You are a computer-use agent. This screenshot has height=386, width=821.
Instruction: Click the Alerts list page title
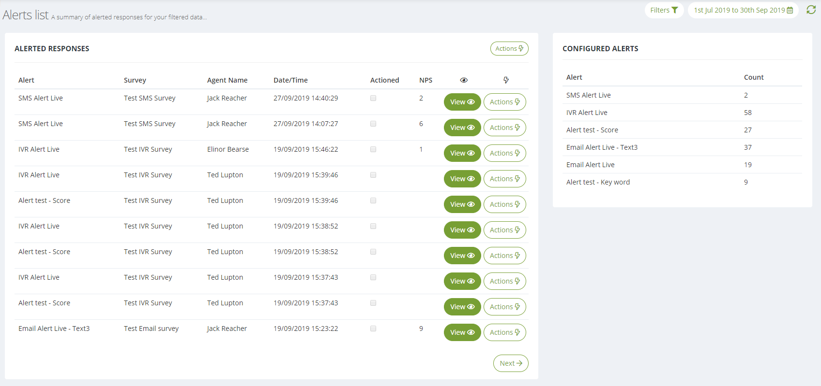26,15
